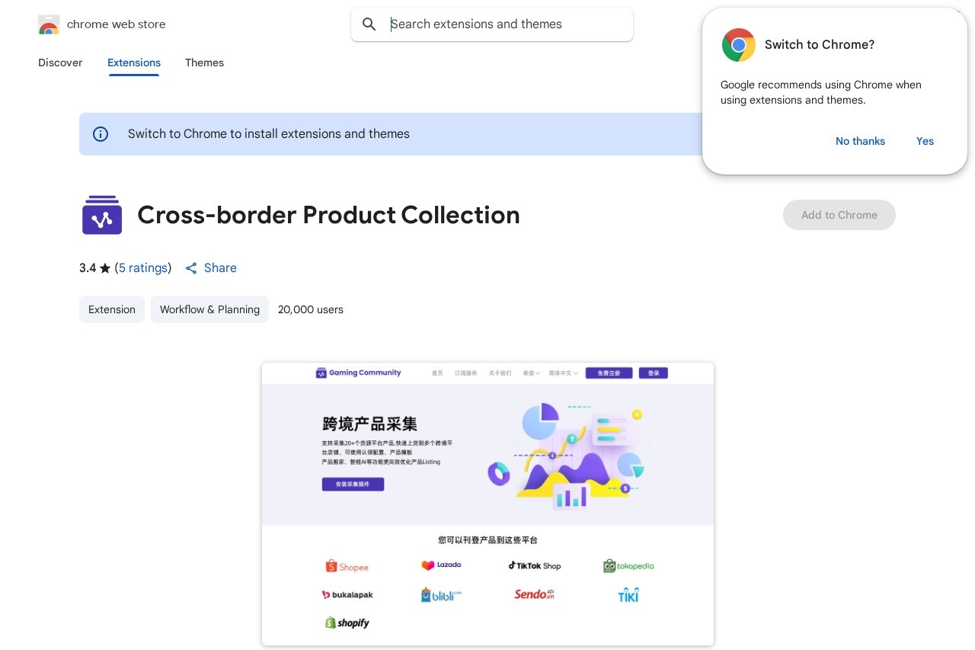Click the promotional screenshot image
Viewport: 975px width, 650px height.
click(x=487, y=504)
